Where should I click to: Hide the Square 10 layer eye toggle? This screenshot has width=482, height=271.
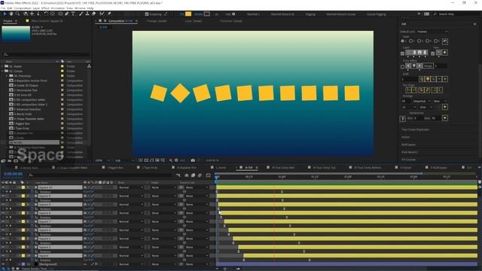(x=3, y=187)
